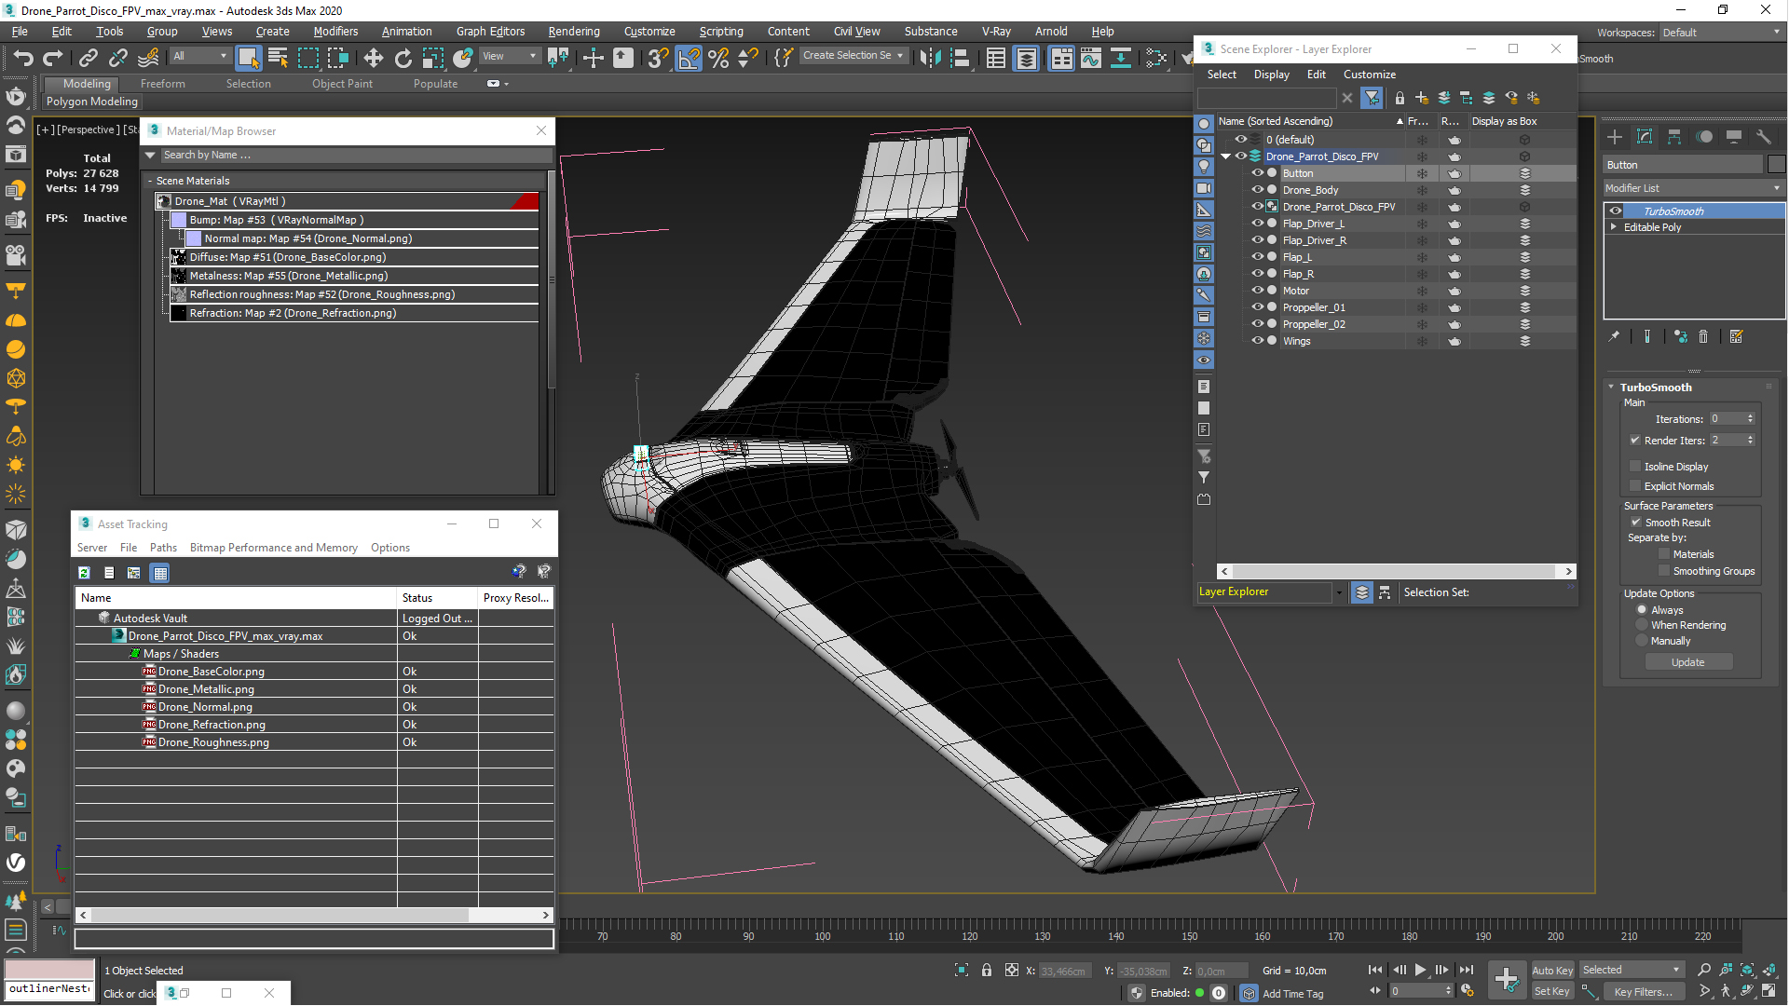Toggle Display Lights filter in Scene Explorer

[1204, 166]
